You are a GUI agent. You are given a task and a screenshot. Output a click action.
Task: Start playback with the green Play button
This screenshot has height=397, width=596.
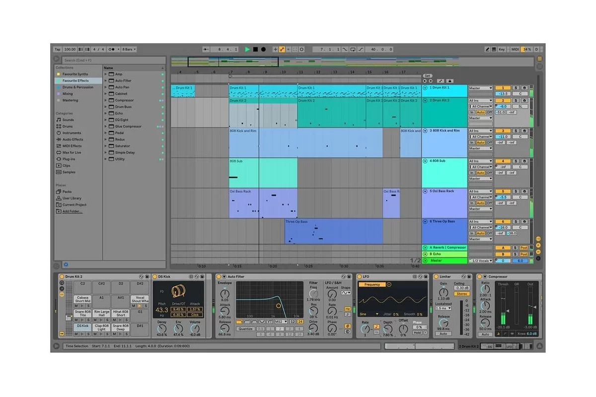point(247,50)
